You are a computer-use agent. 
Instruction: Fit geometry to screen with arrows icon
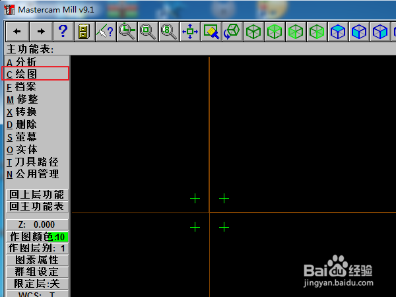(190, 32)
